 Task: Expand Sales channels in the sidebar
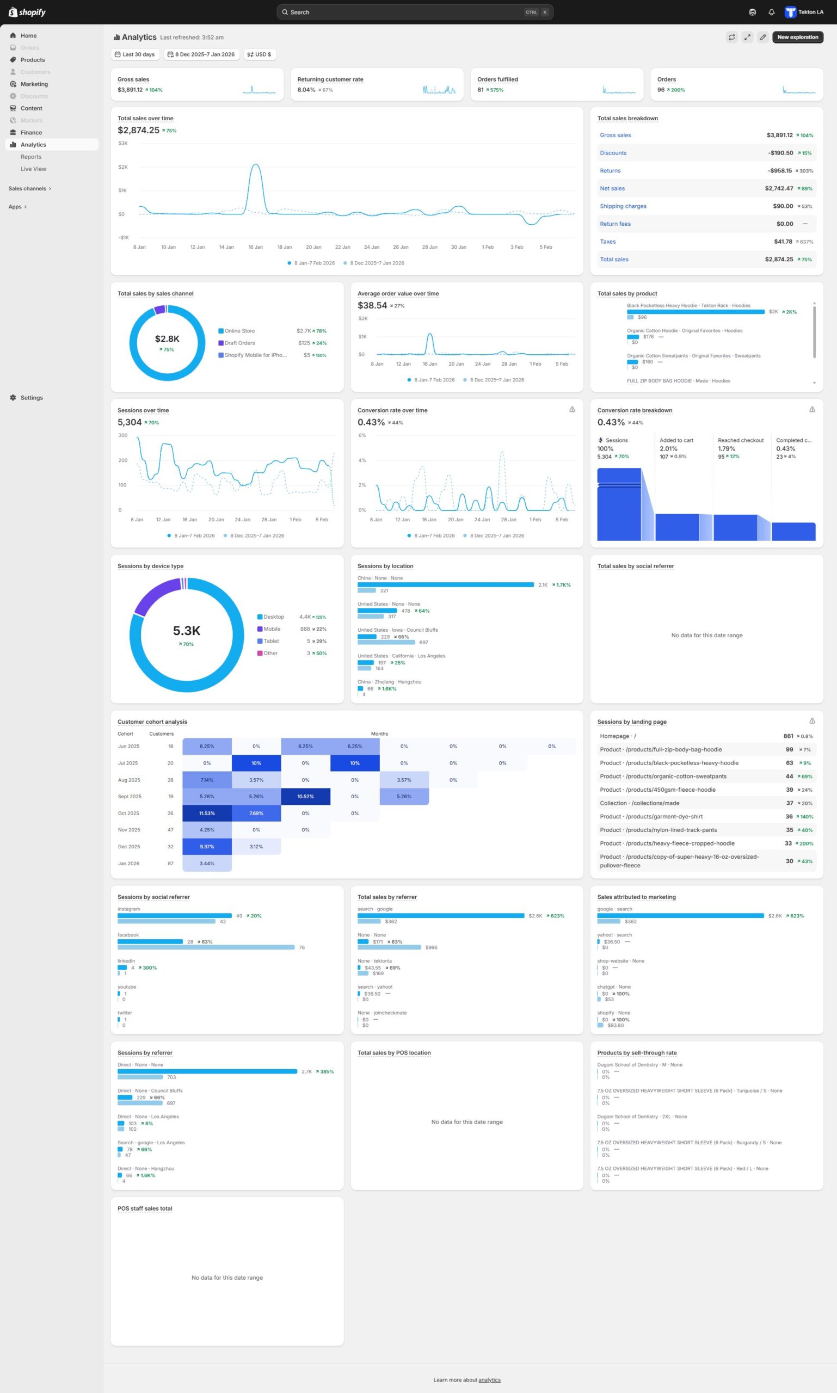(x=29, y=188)
